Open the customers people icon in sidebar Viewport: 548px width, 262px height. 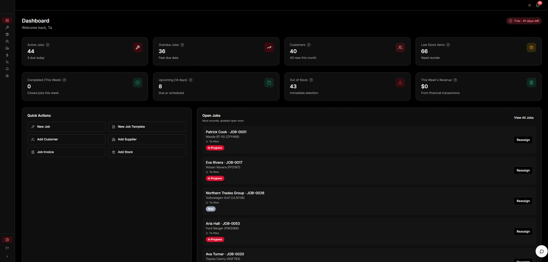7,41
